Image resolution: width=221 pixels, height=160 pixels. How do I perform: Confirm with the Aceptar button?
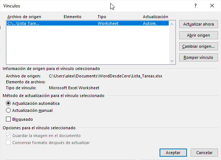[173, 153]
